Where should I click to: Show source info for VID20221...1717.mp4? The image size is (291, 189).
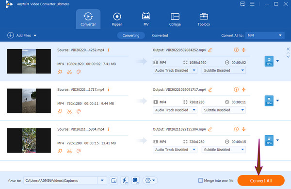click(108, 89)
